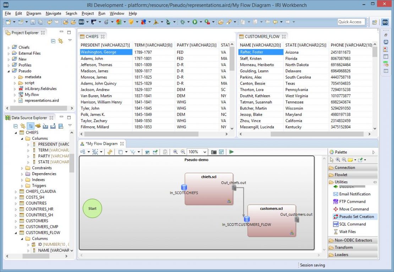394x272 pixels.
Task: Click the Save icon in main toolbar
Action: point(33,22)
